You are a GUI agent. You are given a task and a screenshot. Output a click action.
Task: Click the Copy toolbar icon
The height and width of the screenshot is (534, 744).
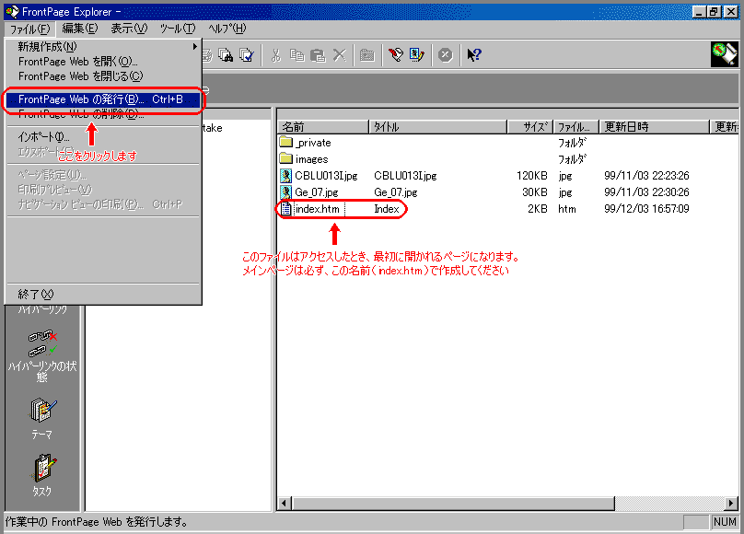point(297,54)
